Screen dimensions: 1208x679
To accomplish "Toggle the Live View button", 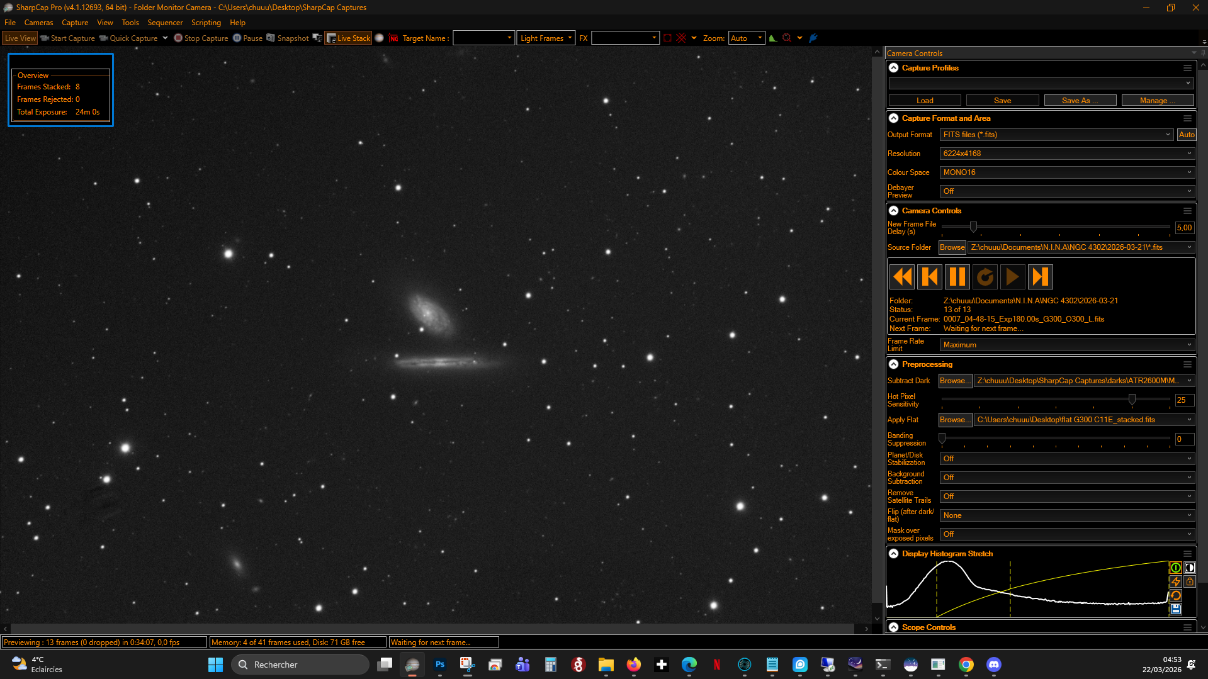I will click(x=20, y=38).
